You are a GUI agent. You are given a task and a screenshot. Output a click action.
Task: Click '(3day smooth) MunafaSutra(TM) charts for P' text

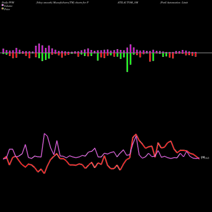point(62,3)
